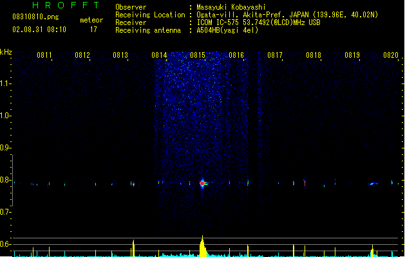Click the yellow intensity peak after 0813
Viewport: 405px width, 257px height.
point(133,248)
